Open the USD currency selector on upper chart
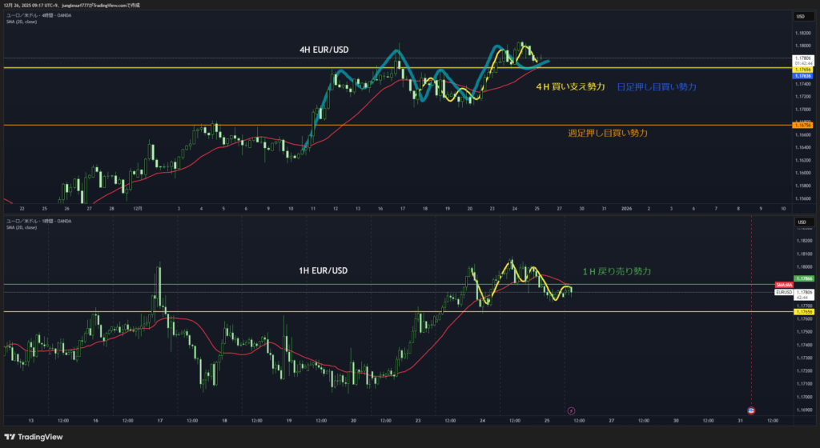 click(800, 16)
